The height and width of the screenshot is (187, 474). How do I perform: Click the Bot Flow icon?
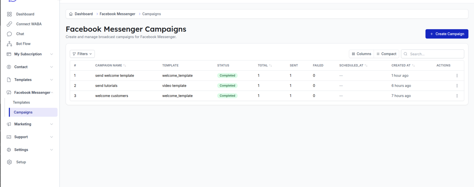(x=9, y=44)
